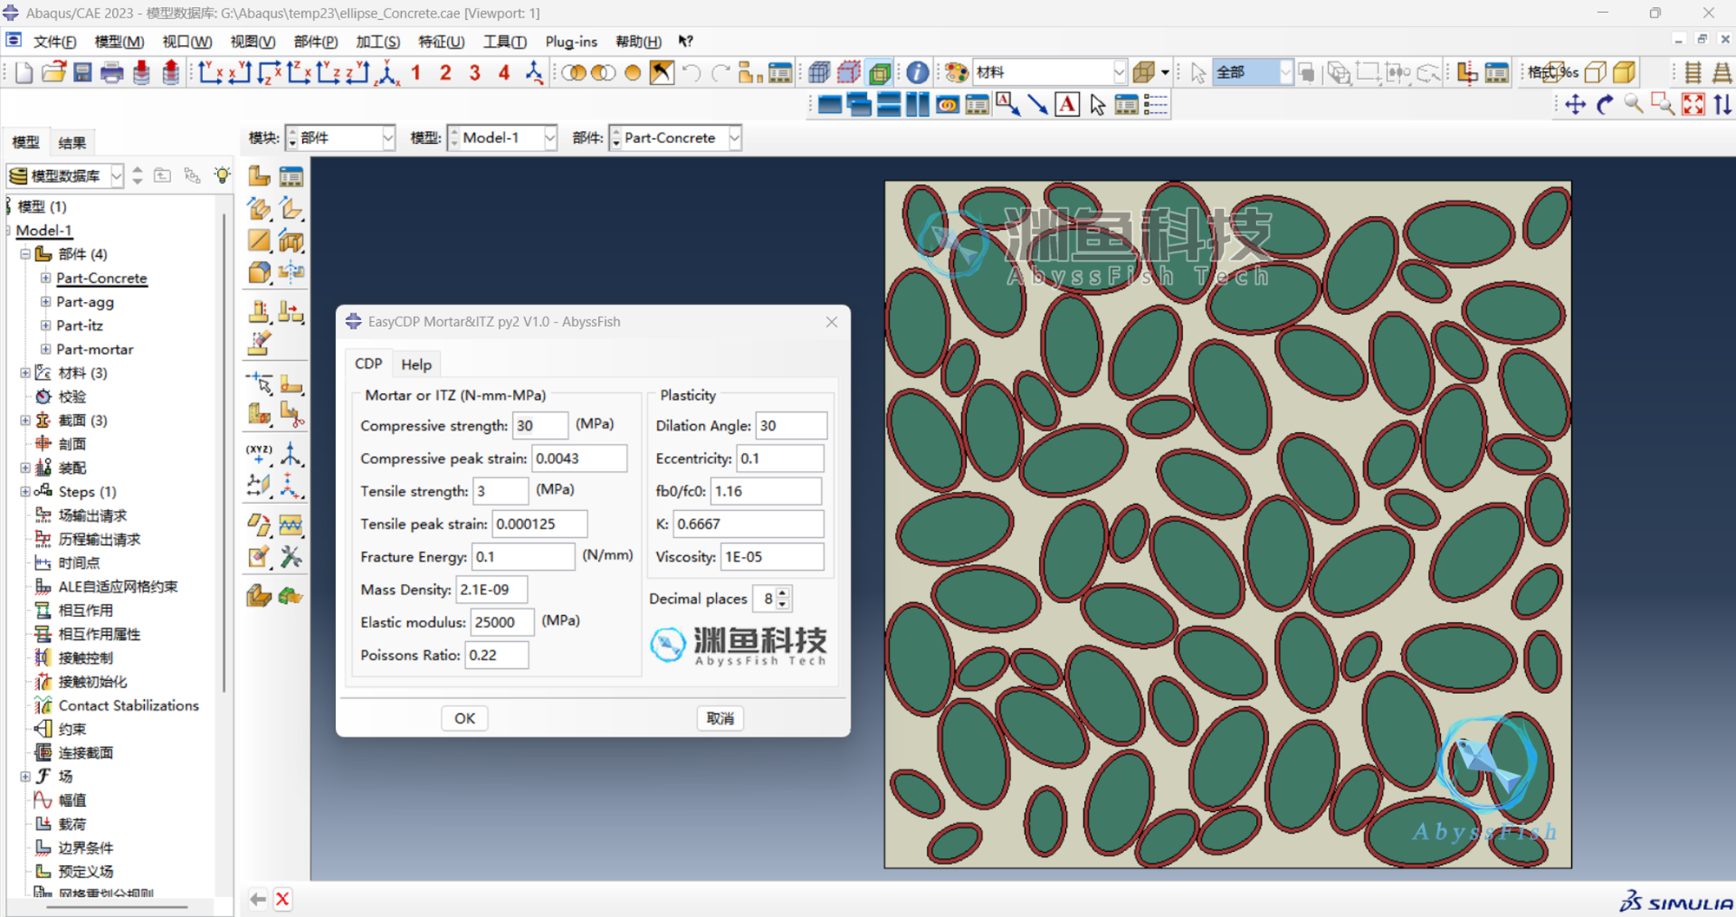Click the Print icon in toolbar
This screenshot has width=1736, height=917.
112,73
